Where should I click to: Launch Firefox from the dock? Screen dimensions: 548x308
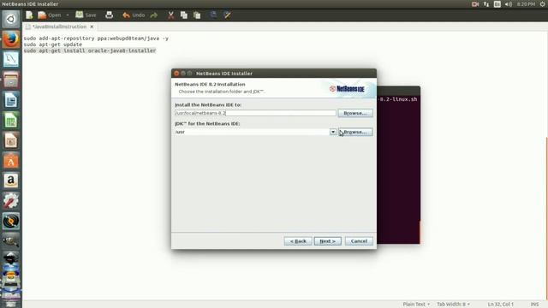[x=11, y=39]
